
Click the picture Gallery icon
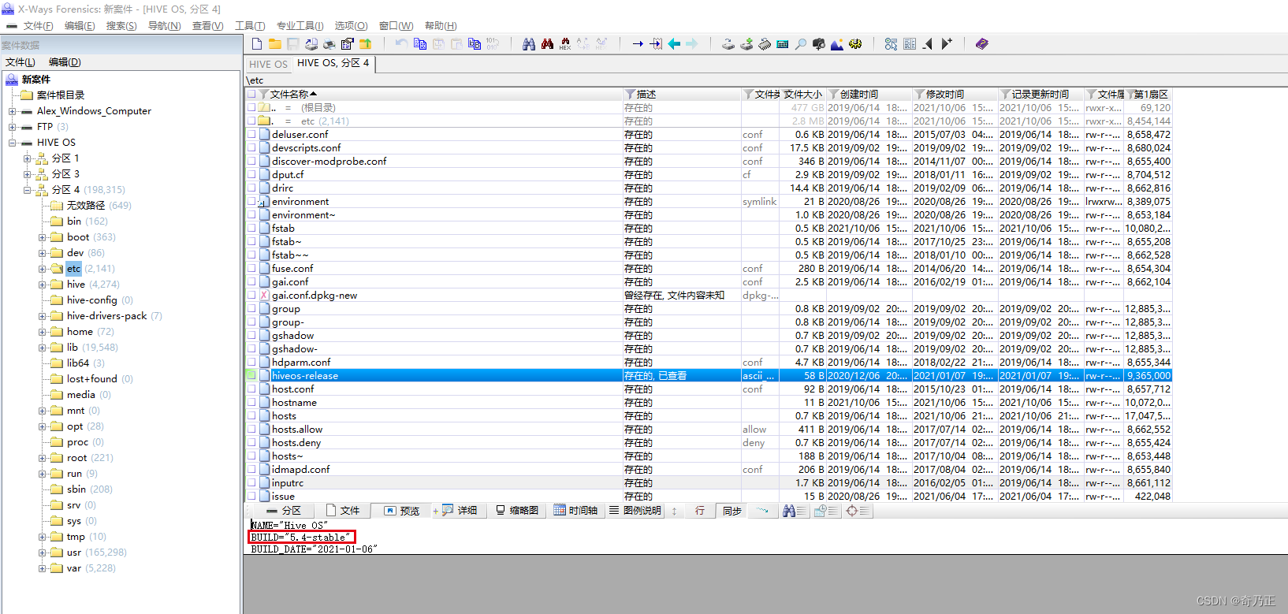click(x=837, y=44)
